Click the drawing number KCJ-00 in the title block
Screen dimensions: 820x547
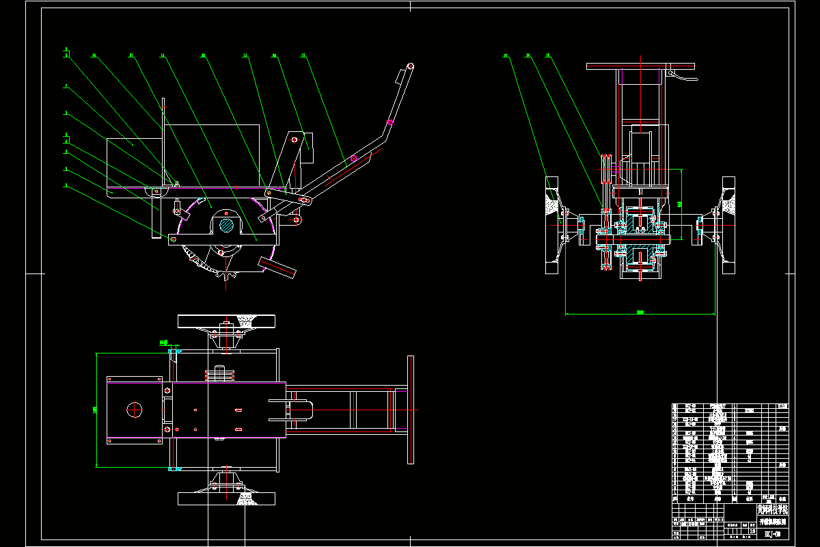coord(772,533)
